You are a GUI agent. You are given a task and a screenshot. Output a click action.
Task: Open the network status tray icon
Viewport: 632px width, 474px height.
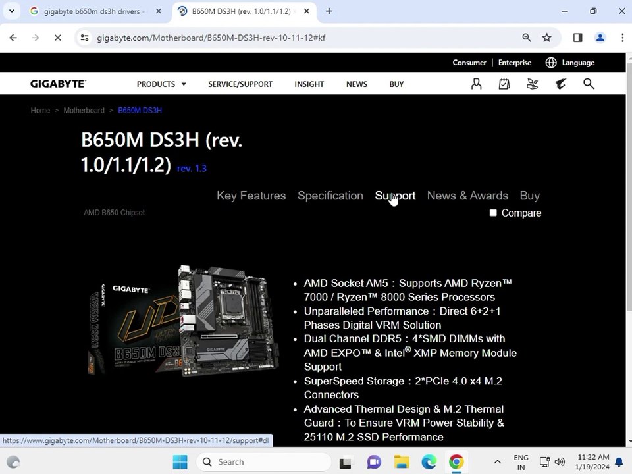click(x=544, y=462)
